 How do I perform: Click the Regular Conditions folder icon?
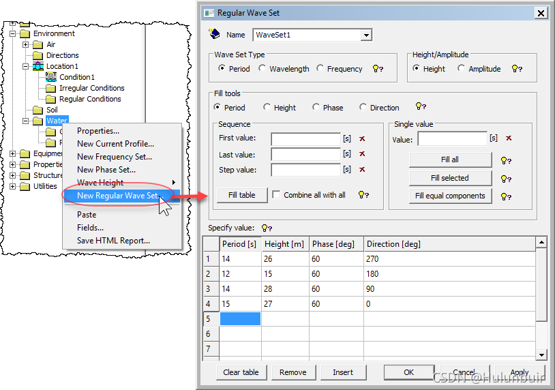click(x=51, y=99)
